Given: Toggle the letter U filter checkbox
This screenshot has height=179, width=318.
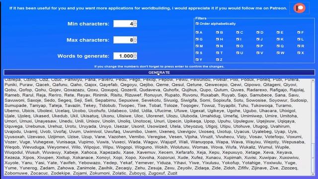Looking at the screenshot, I should [238, 53].
